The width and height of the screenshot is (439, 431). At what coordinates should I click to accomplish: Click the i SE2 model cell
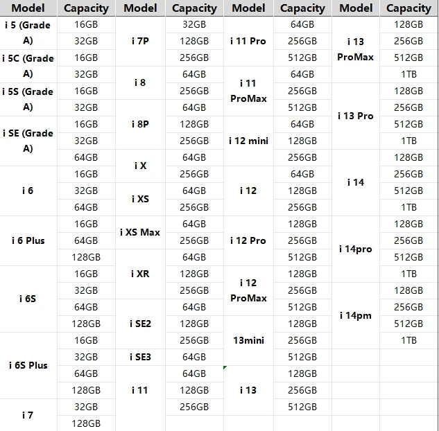(140, 324)
